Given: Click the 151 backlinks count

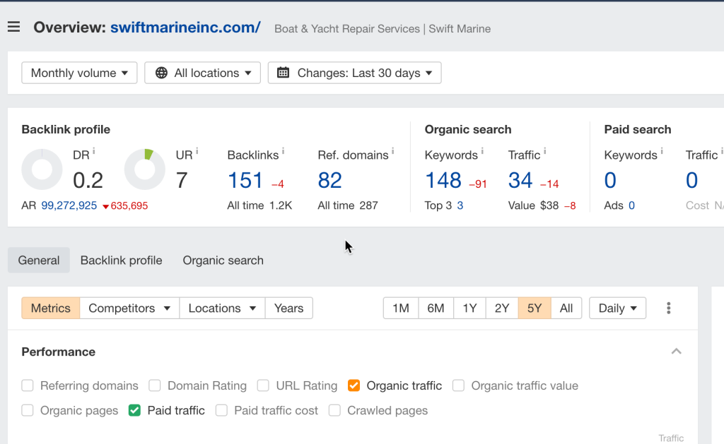Looking at the screenshot, I should 245,181.
